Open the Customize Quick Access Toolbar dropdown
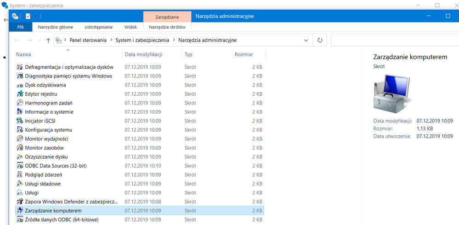 click(35, 16)
